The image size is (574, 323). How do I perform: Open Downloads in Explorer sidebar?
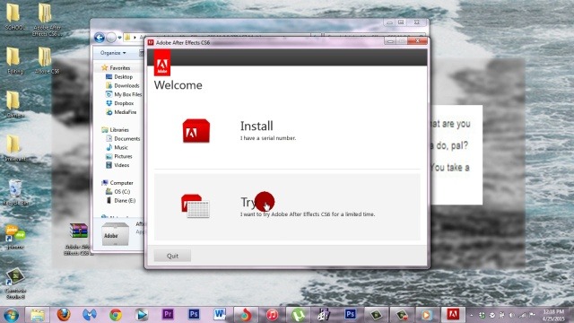click(126, 86)
